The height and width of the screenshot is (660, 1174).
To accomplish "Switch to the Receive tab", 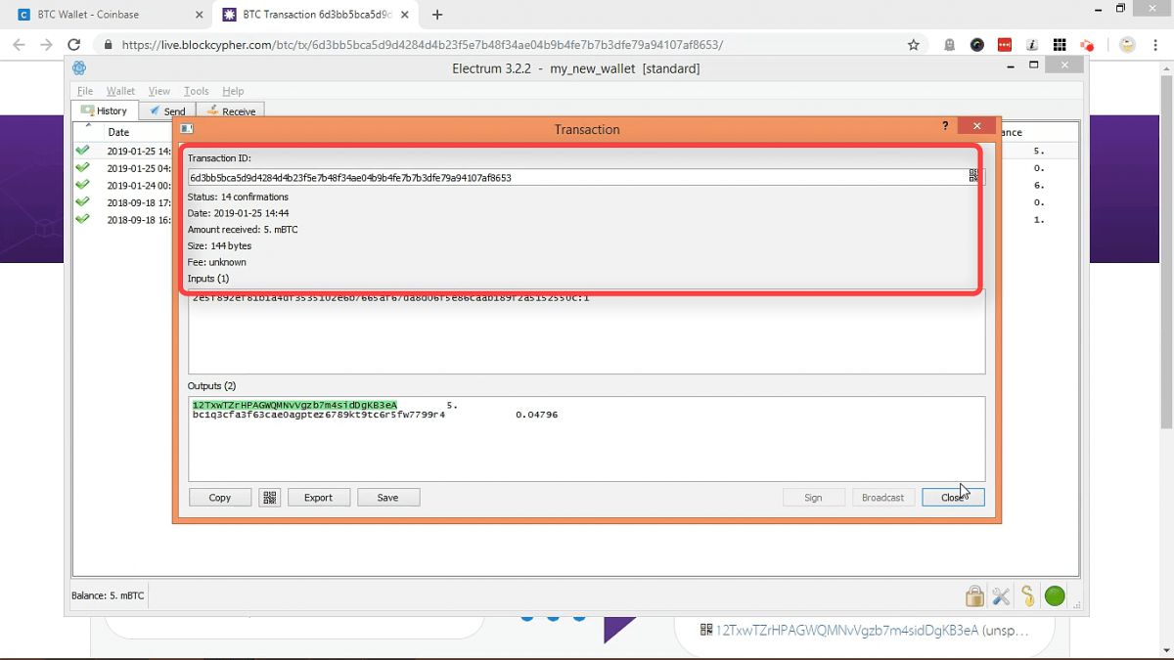I will [231, 111].
